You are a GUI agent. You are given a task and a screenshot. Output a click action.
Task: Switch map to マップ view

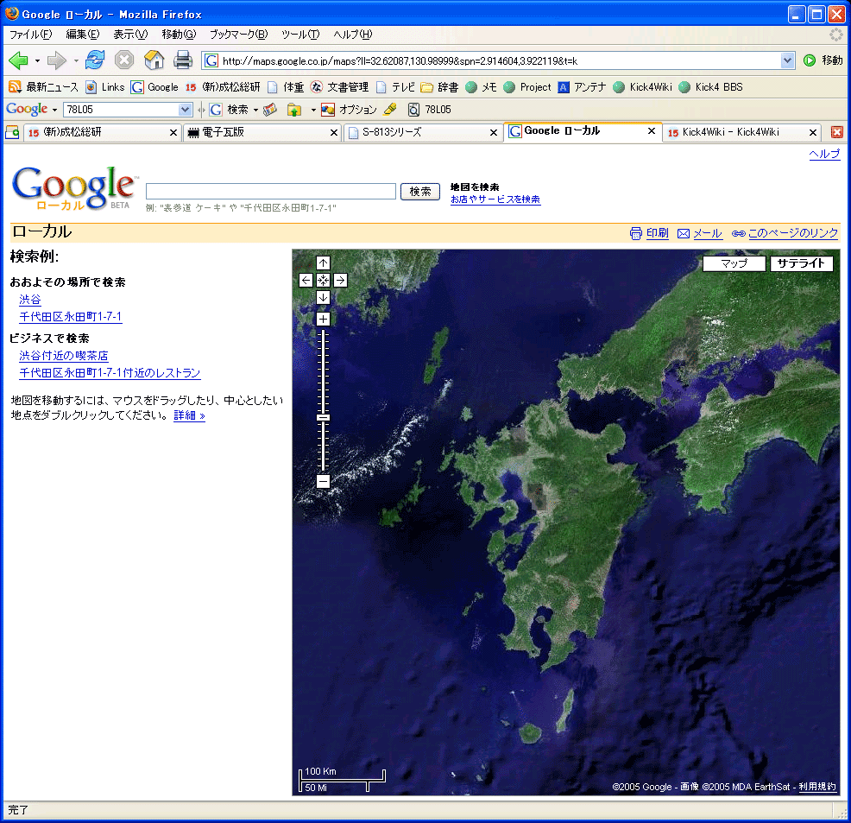[734, 263]
